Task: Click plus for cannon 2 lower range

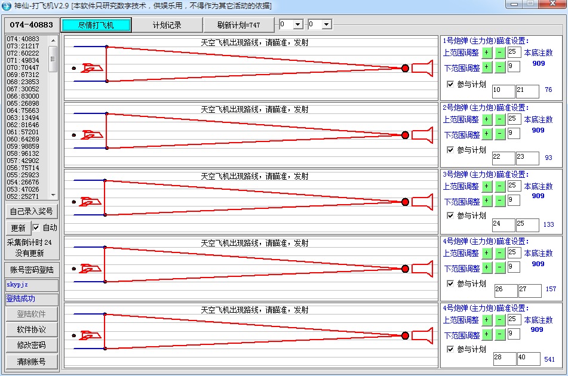Action: (x=487, y=134)
